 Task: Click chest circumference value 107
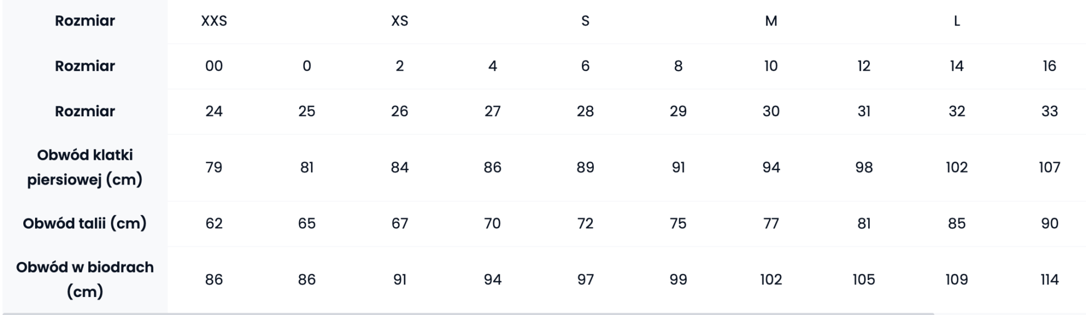(1049, 167)
